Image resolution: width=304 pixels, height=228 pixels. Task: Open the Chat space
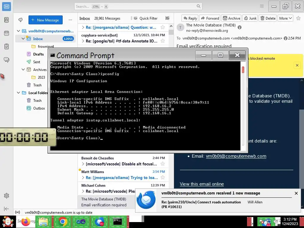click(x=7, y=60)
